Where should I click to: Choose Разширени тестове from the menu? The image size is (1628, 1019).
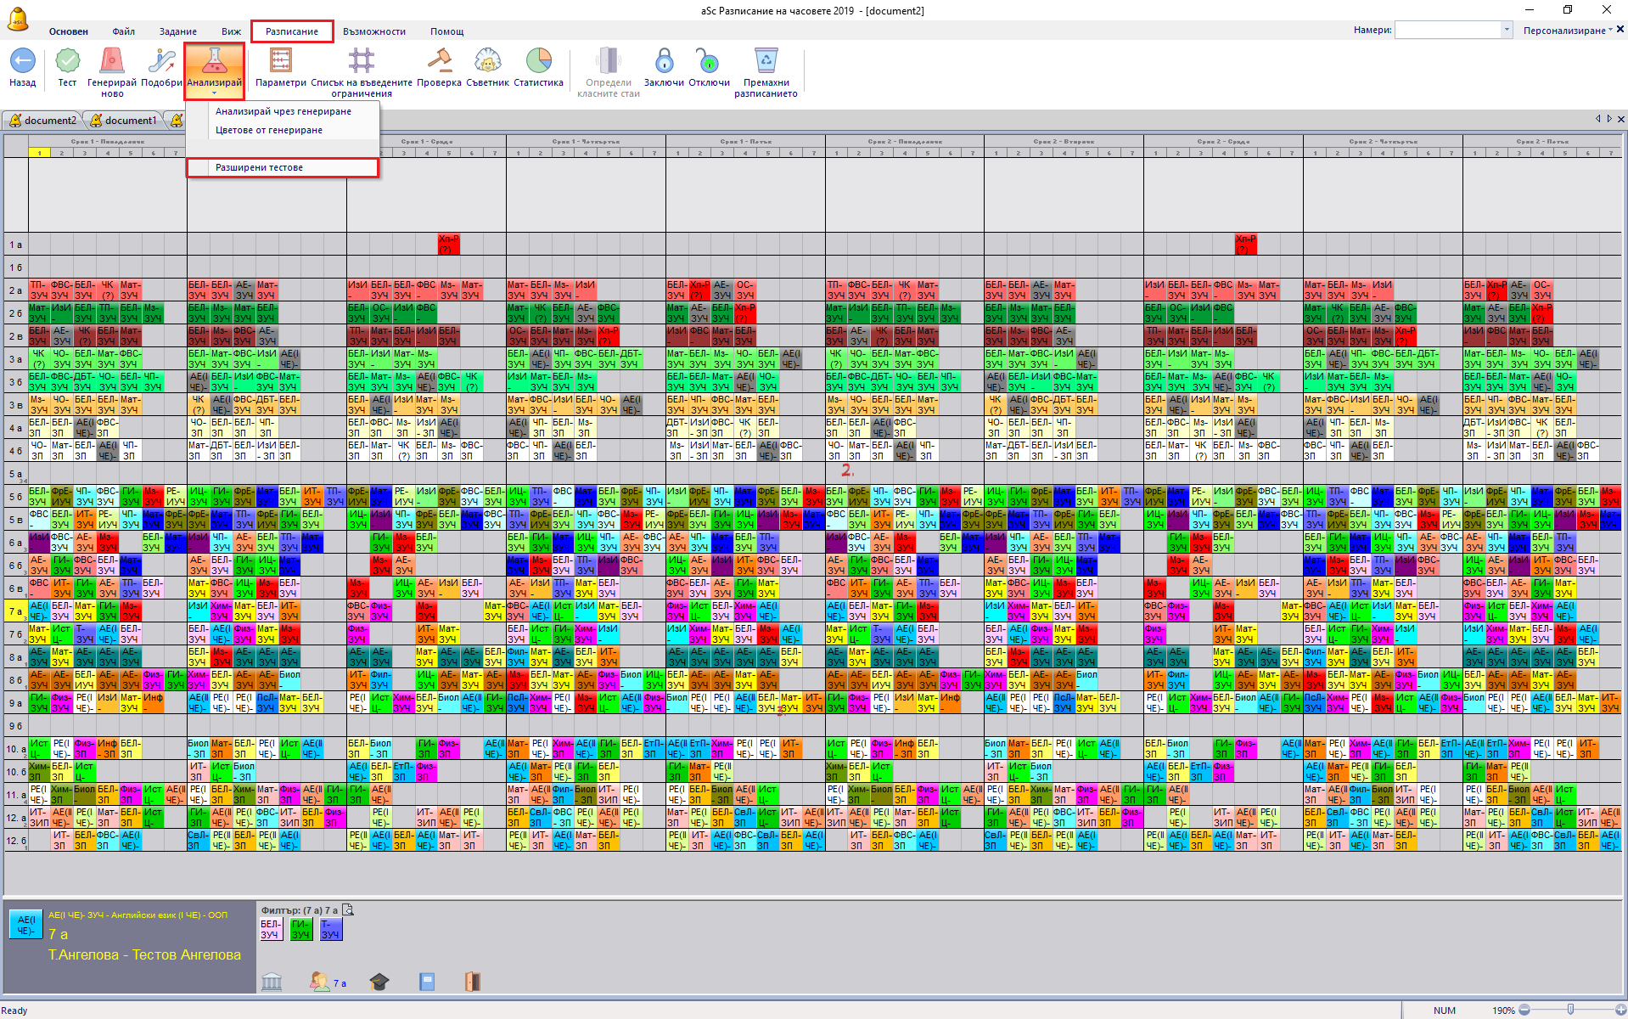[259, 168]
